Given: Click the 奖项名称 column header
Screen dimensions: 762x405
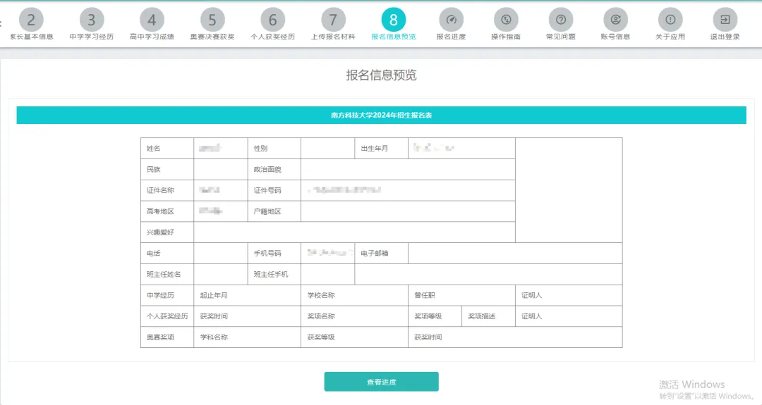Looking at the screenshot, I should pyautogui.click(x=354, y=316).
